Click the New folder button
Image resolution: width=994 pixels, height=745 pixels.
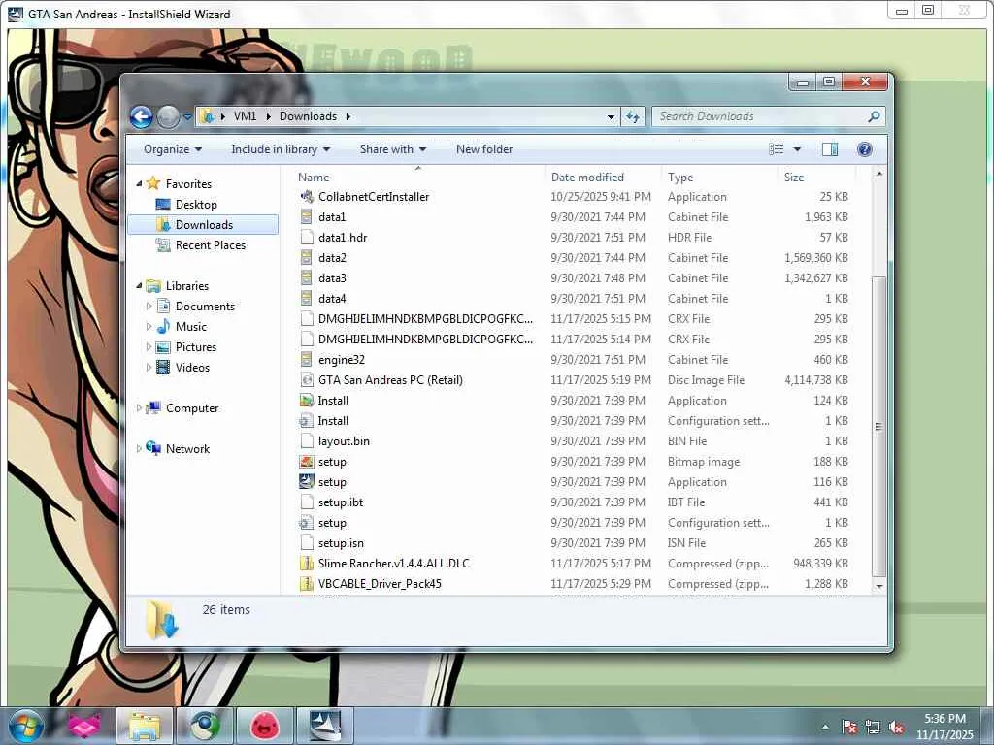484,149
